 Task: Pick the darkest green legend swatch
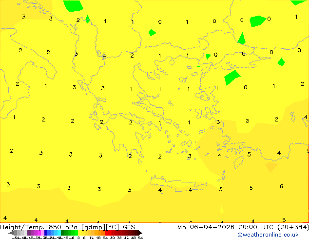coord(62,233)
